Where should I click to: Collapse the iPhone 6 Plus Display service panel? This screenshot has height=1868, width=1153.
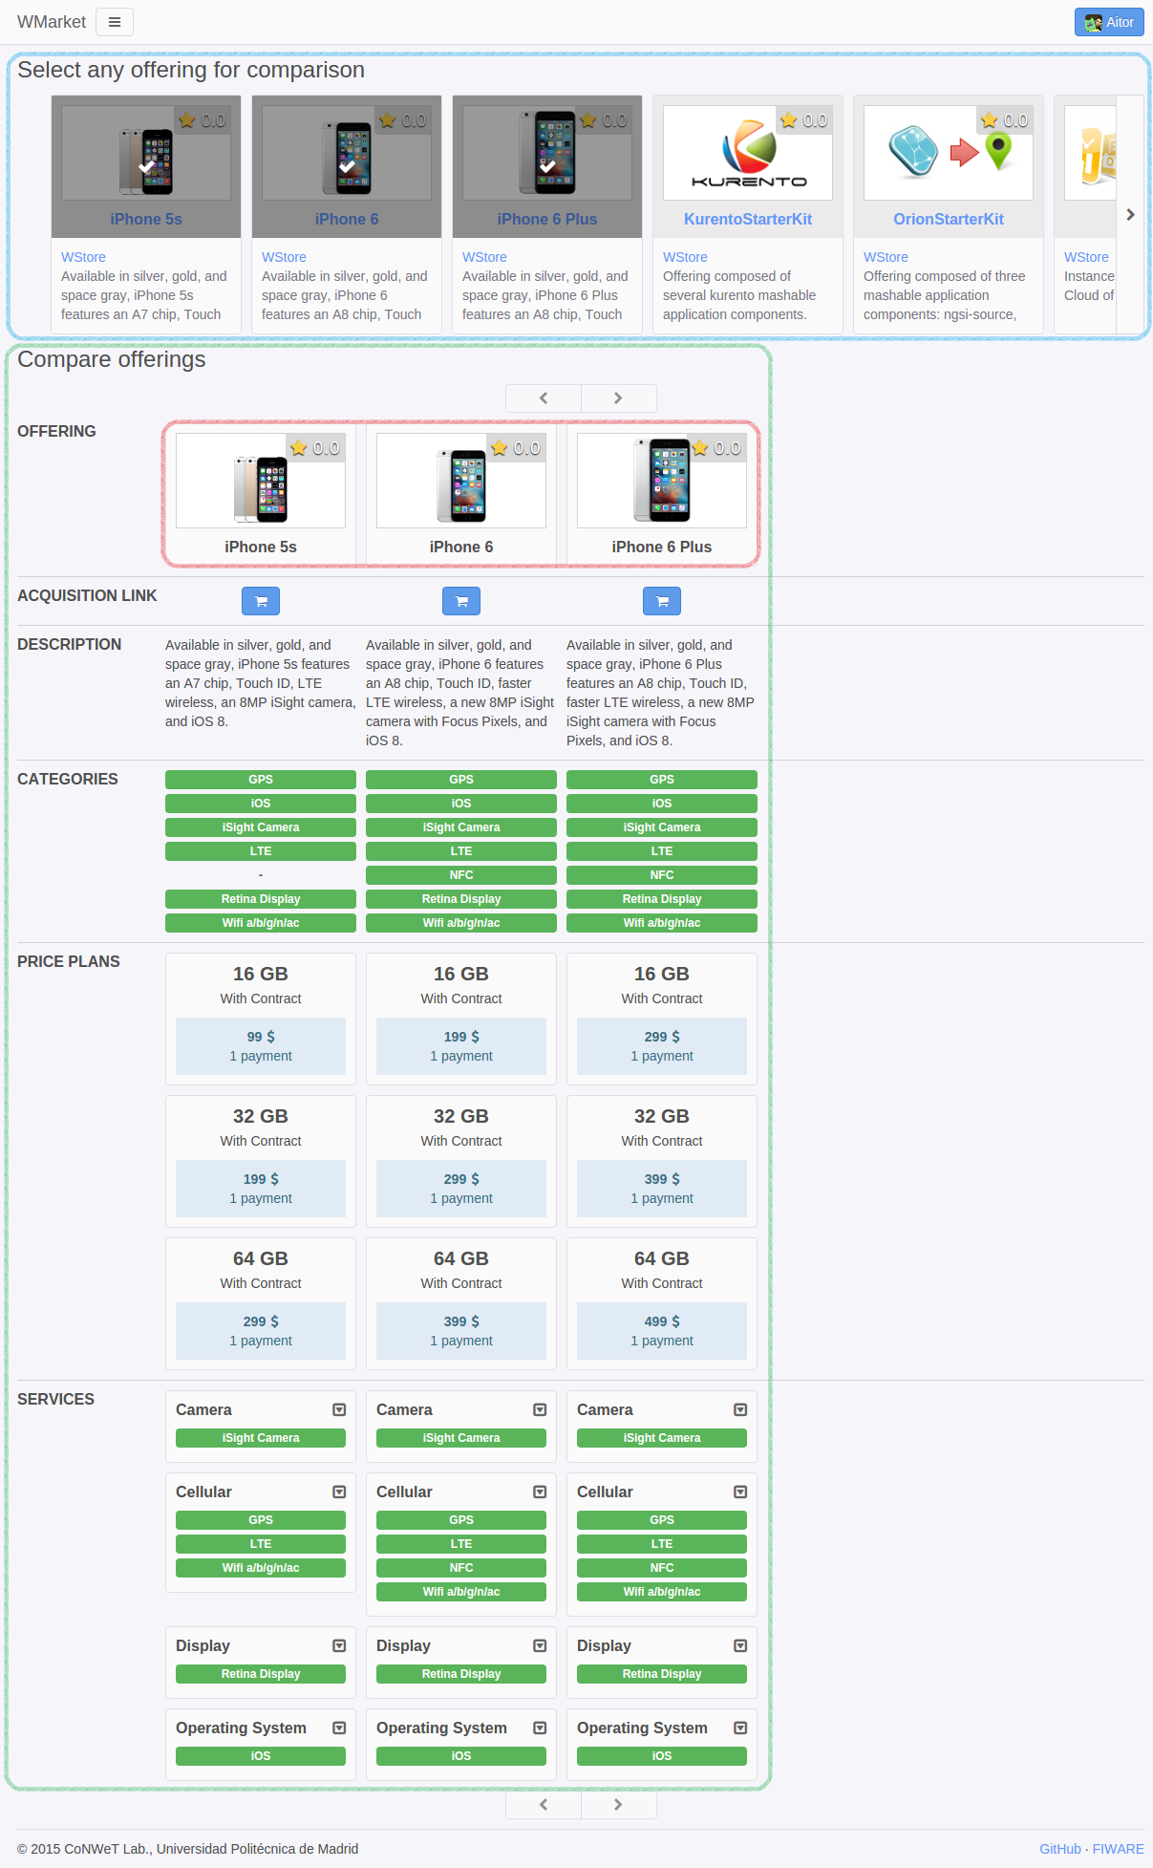click(740, 1646)
